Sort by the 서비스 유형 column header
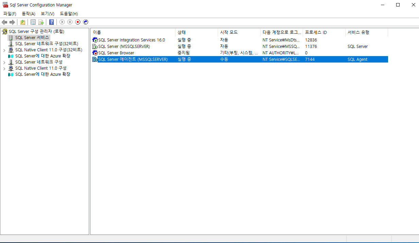The image size is (419, 243). point(367,32)
